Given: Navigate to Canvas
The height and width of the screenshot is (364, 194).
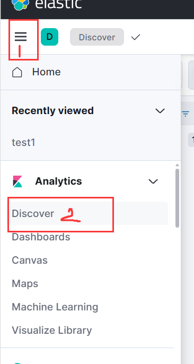Looking at the screenshot, I should (30, 260).
